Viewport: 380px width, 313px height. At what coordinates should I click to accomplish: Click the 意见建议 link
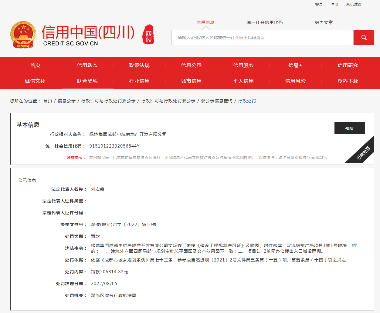coord(354,4)
